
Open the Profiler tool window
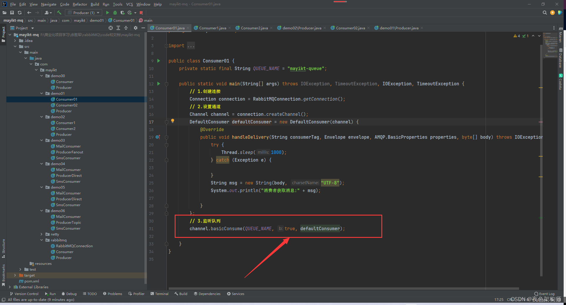click(136, 294)
